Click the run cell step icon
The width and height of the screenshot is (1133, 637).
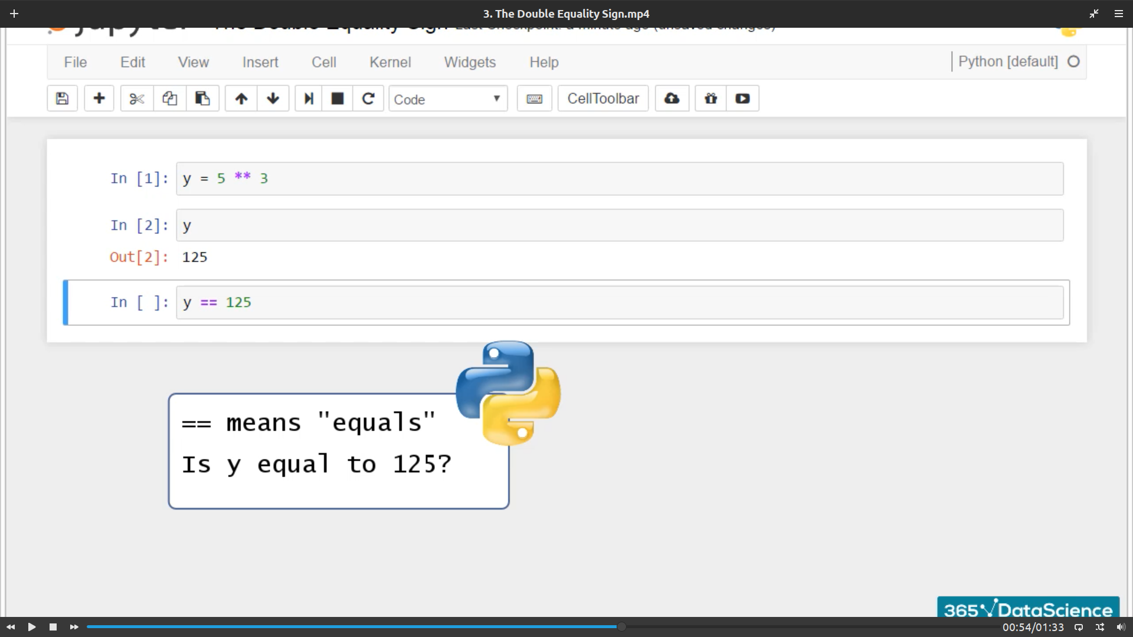308,98
